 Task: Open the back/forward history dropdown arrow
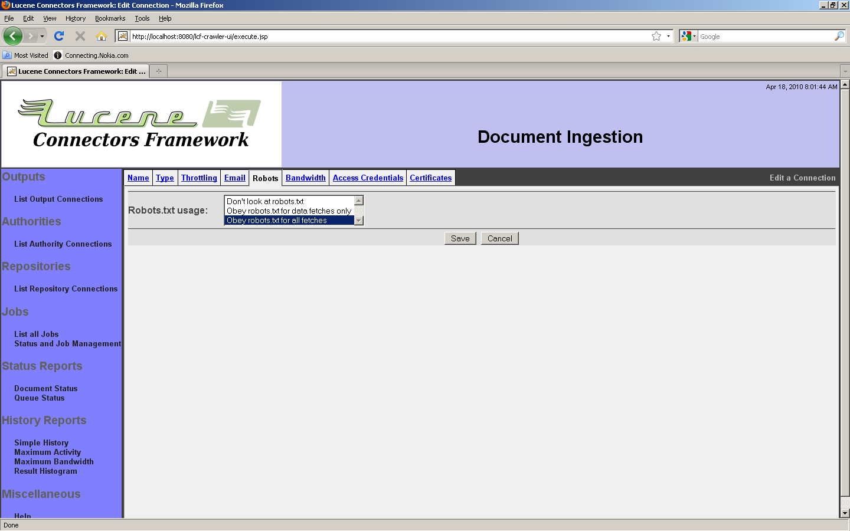click(42, 36)
